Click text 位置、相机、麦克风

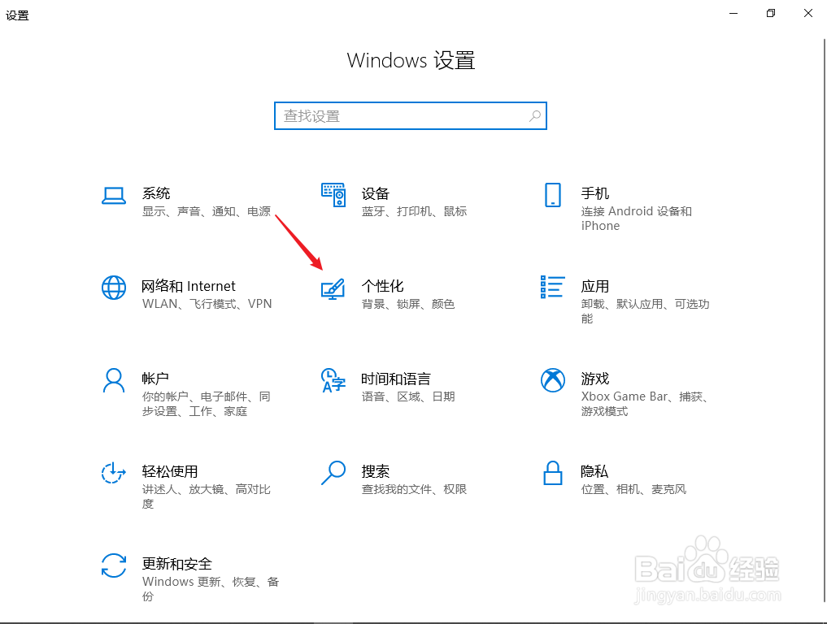coord(633,489)
